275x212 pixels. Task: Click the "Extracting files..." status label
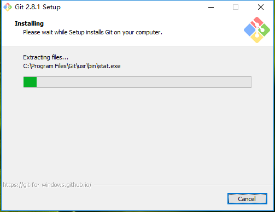[x=45, y=57]
